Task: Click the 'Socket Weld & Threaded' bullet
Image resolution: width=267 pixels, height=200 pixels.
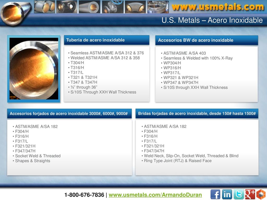Action: tap(38, 156)
